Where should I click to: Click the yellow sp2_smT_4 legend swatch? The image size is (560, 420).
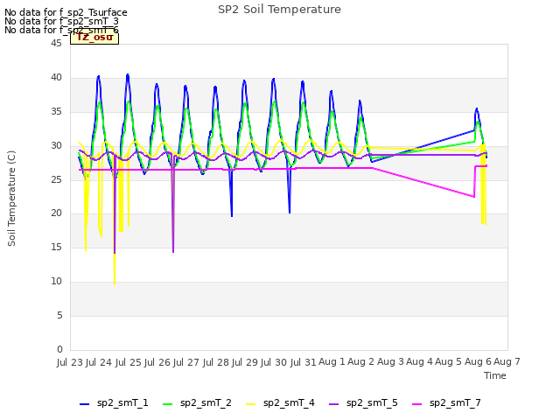coord(251,404)
